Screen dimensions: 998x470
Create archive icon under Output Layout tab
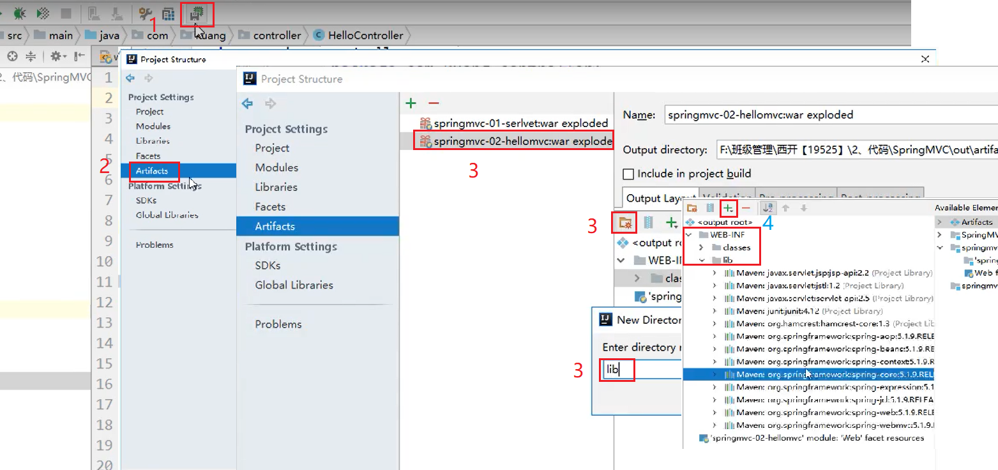point(649,222)
